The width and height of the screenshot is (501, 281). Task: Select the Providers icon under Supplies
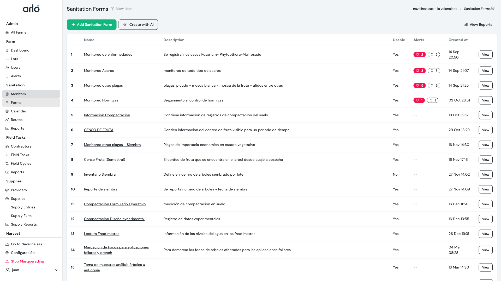click(7, 190)
